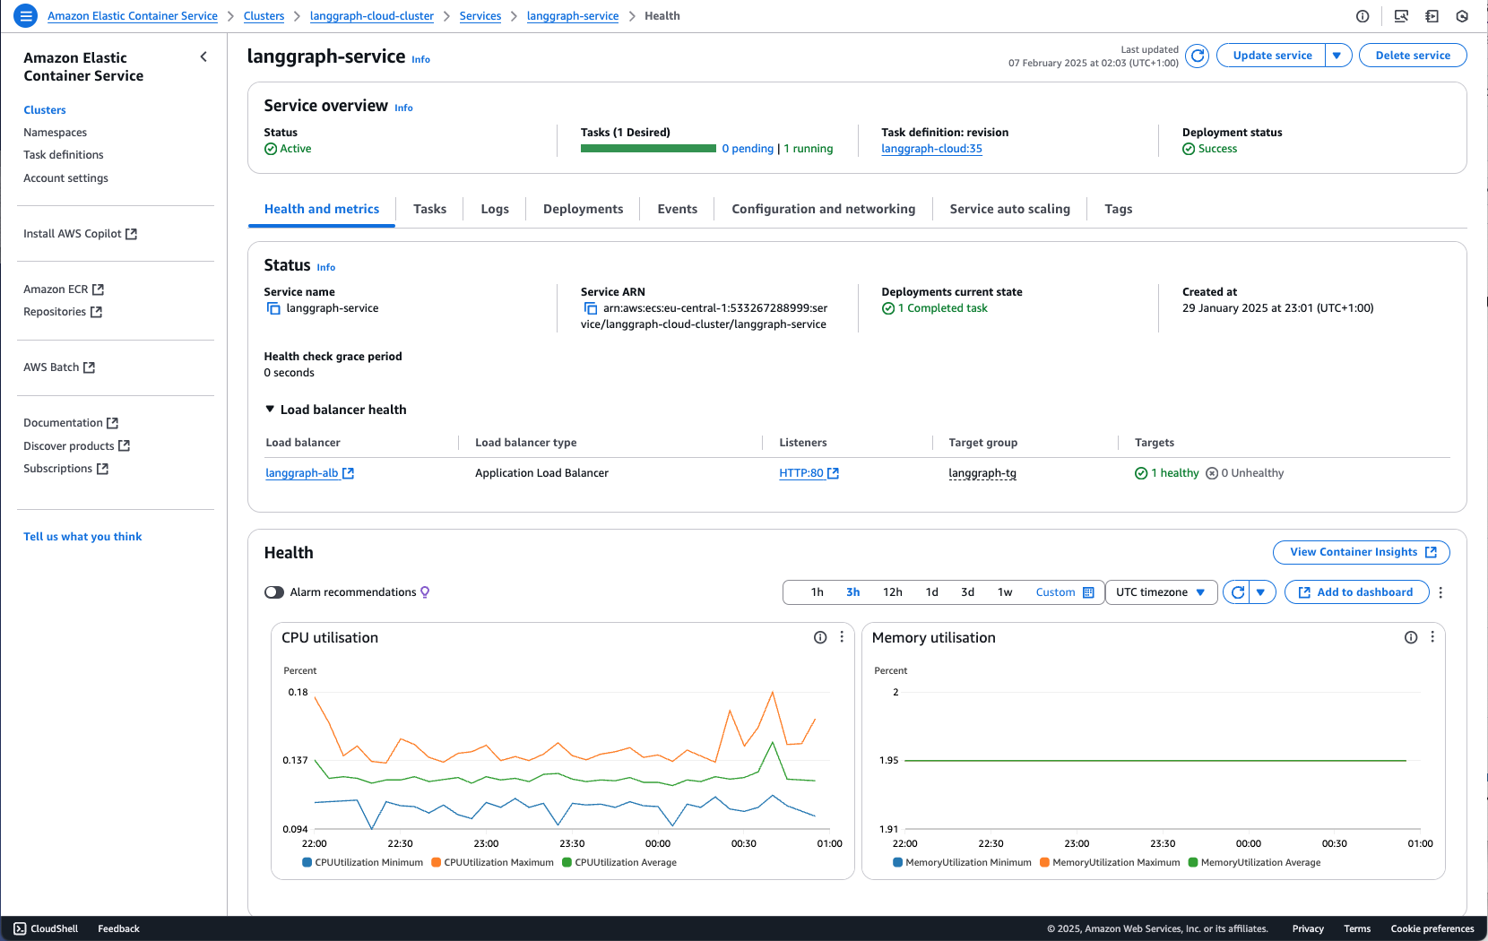Click the info circle icon in top bar
The height and width of the screenshot is (941, 1488).
(1363, 16)
